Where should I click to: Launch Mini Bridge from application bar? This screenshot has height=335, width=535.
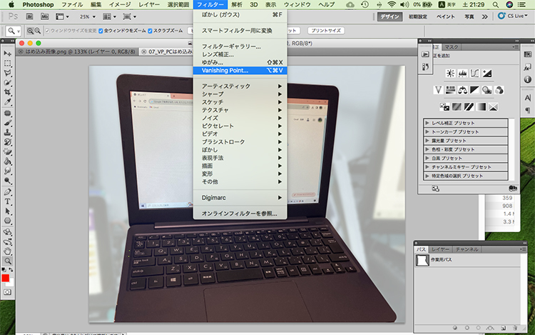[x=45, y=16]
